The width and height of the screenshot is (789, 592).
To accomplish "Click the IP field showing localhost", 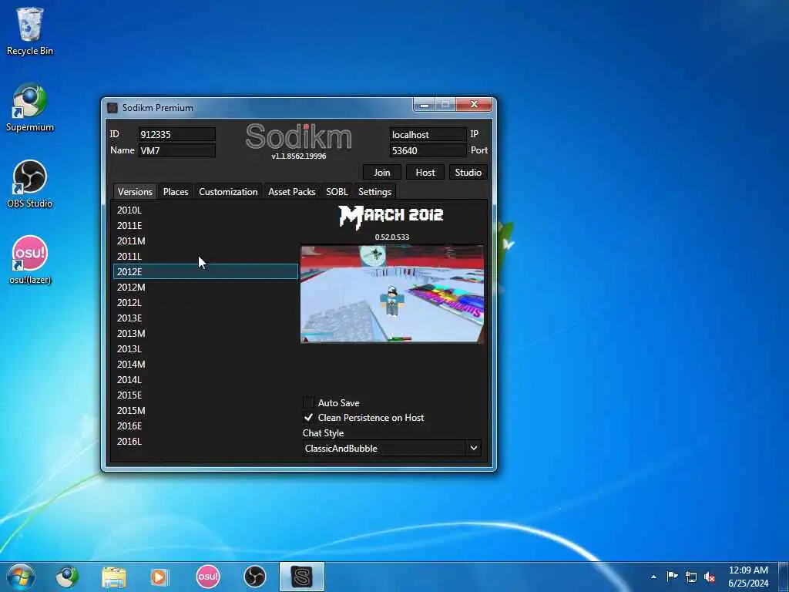I will [428, 134].
